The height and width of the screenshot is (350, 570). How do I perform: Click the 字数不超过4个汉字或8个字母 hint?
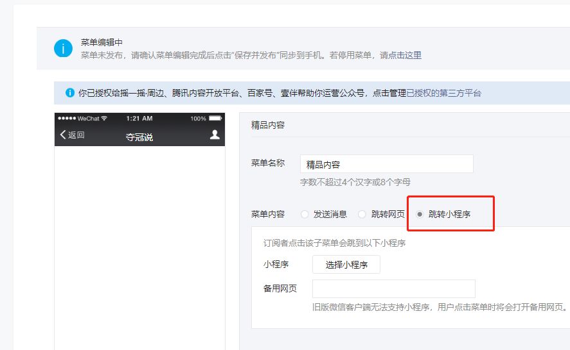click(x=355, y=182)
